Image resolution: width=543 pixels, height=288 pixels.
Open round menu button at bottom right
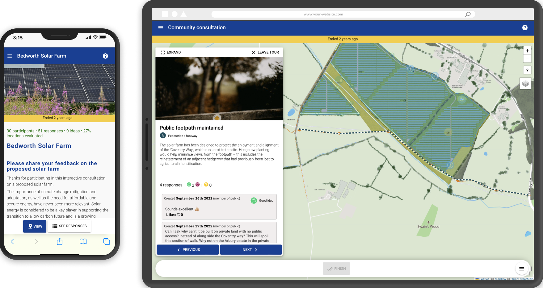click(522, 269)
